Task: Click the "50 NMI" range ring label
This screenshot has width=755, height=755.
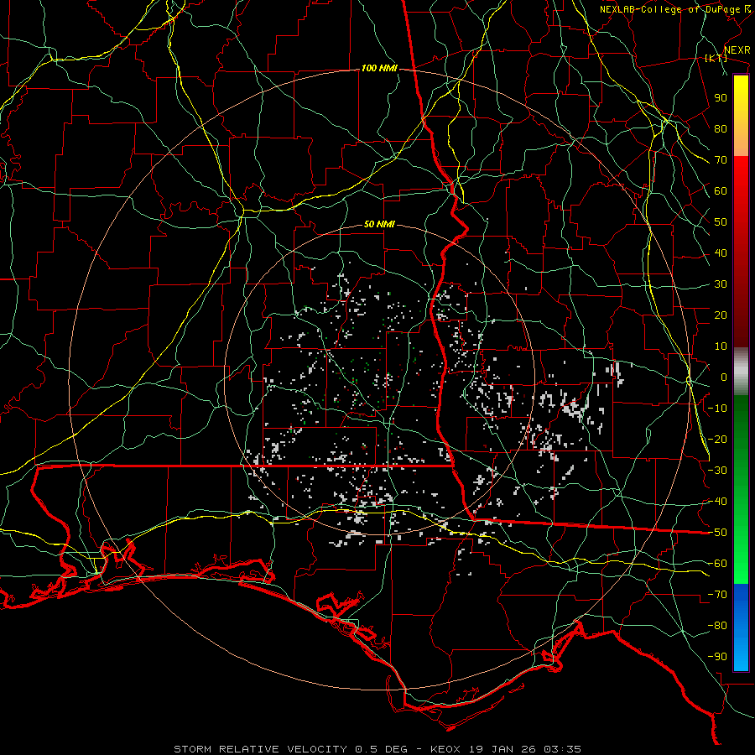Action: click(x=379, y=224)
